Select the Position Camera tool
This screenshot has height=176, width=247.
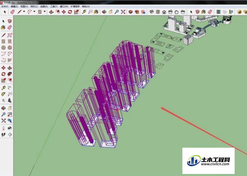[x=3, y=128]
